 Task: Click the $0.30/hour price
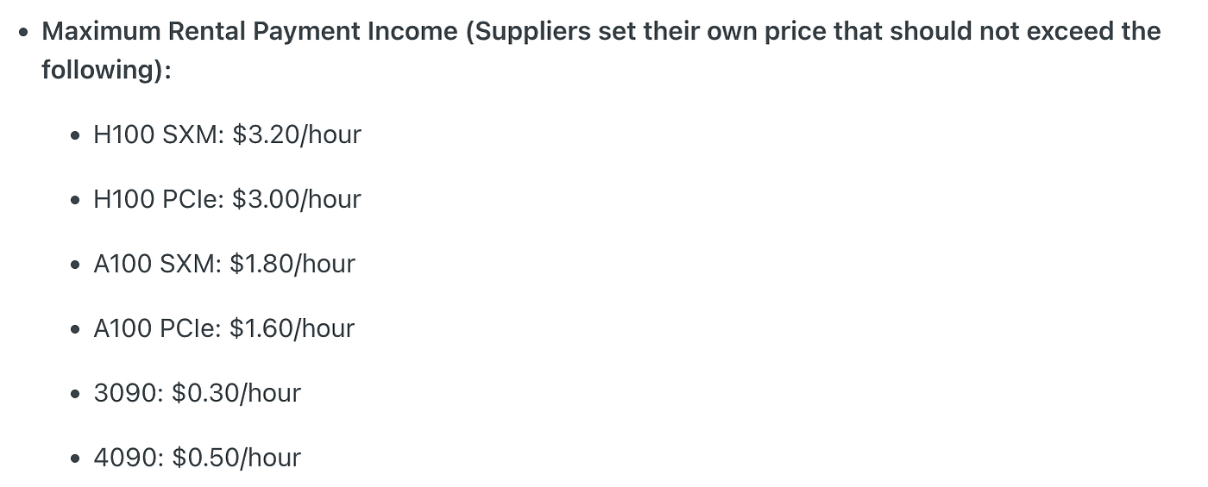point(236,393)
